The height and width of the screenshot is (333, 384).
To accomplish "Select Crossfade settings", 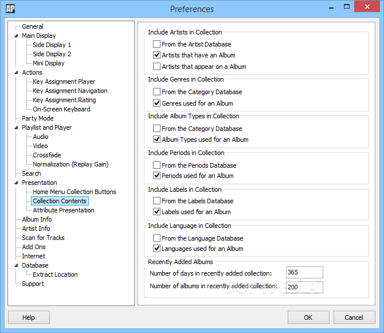I will 47,155.
